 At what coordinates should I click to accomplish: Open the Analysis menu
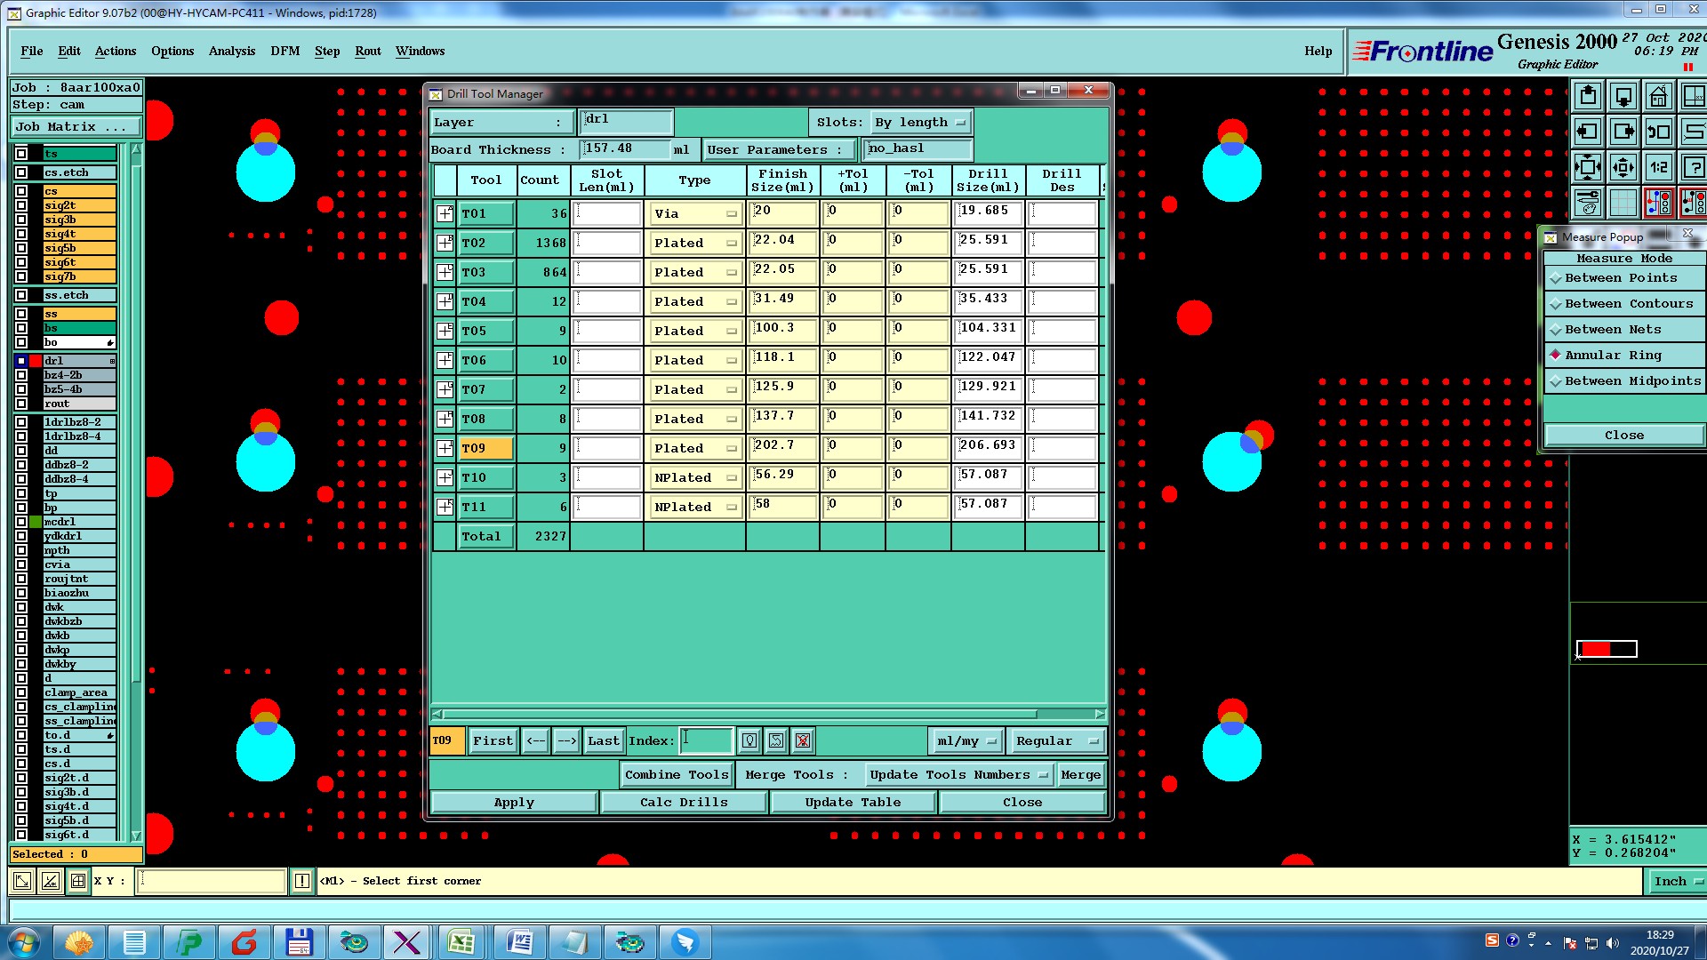(x=231, y=51)
